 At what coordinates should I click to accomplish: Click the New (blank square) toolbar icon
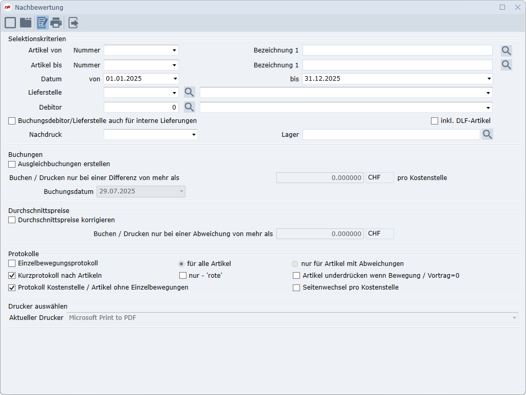coord(10,23)
